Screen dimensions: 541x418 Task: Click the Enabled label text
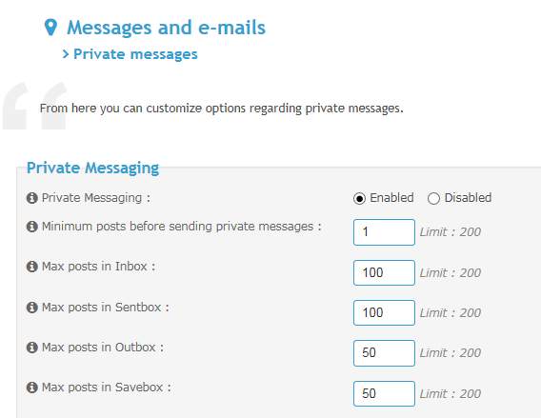click(391, 198)
